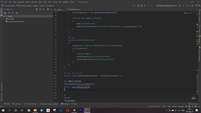The width and height of the screenshot is (201, 113).
Task: Open Unity from the taskbar
Action: (x=74, y=110)
